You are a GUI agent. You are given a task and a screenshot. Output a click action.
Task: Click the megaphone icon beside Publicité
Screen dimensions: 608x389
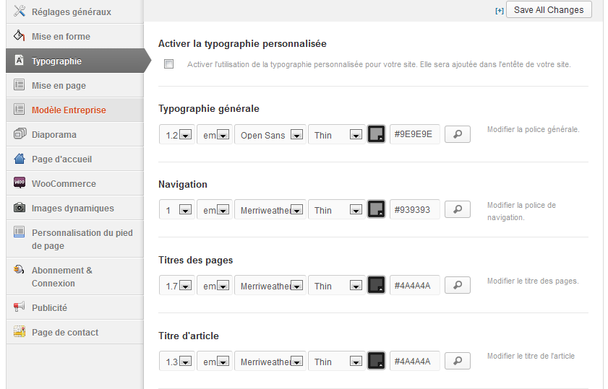(20, 307)
